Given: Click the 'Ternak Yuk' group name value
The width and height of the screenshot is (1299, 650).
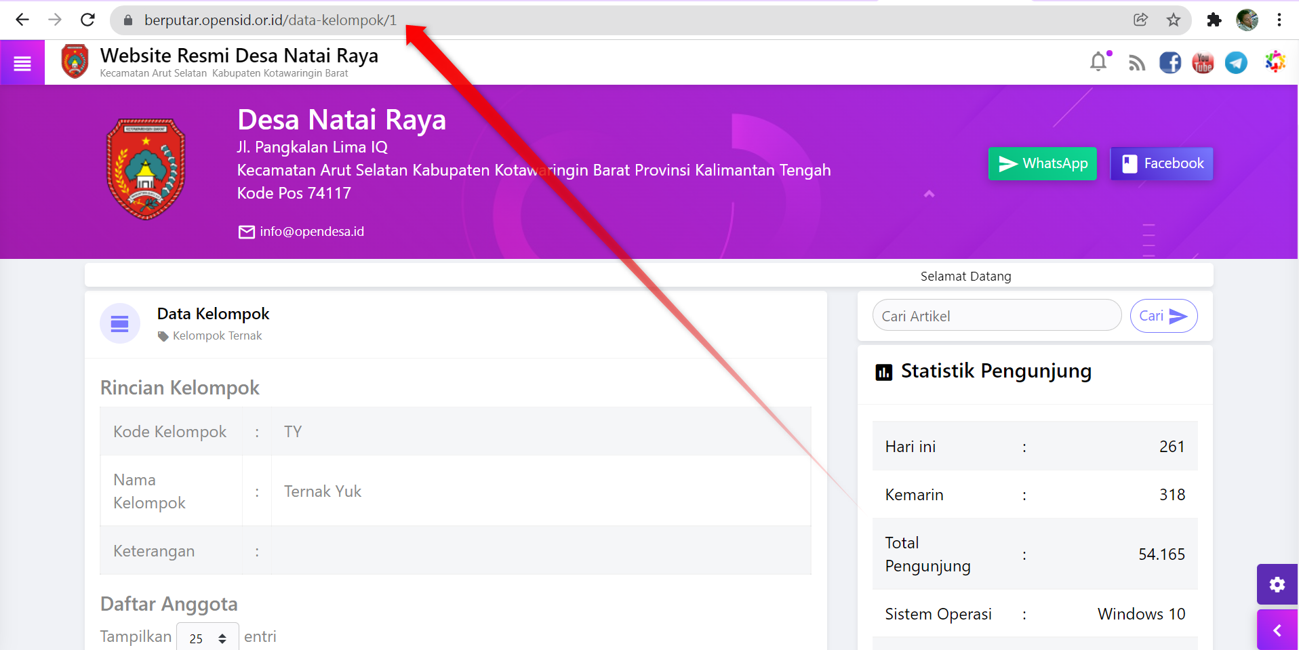Looking at the screenshot, I should [323, 491].
